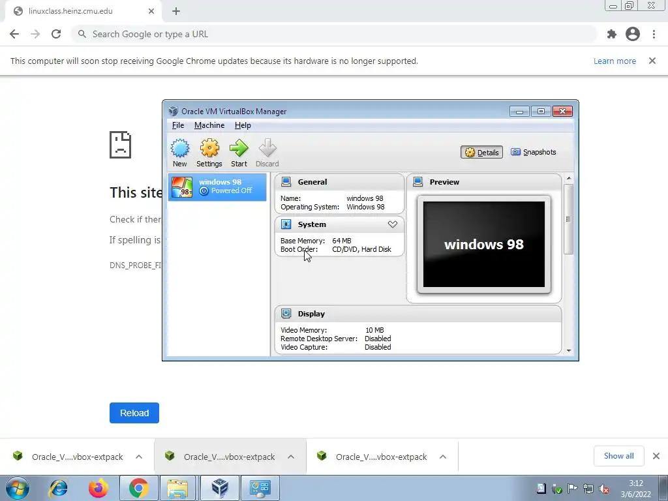The image size is (668, 501).
Task: Click the Display section icon
Action: tap(286, 314)
